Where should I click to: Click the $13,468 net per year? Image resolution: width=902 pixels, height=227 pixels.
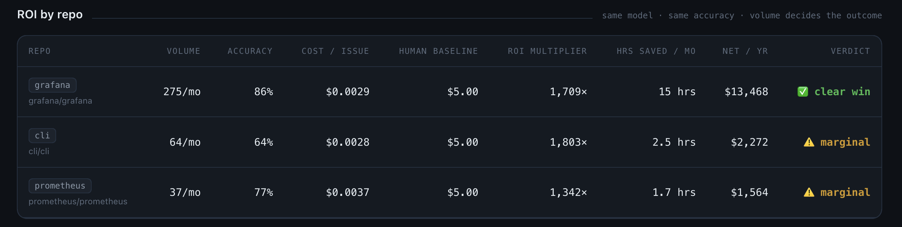[x=746, y=92]
